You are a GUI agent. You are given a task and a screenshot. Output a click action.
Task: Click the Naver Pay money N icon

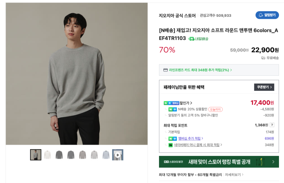click(x=170, y=145)
